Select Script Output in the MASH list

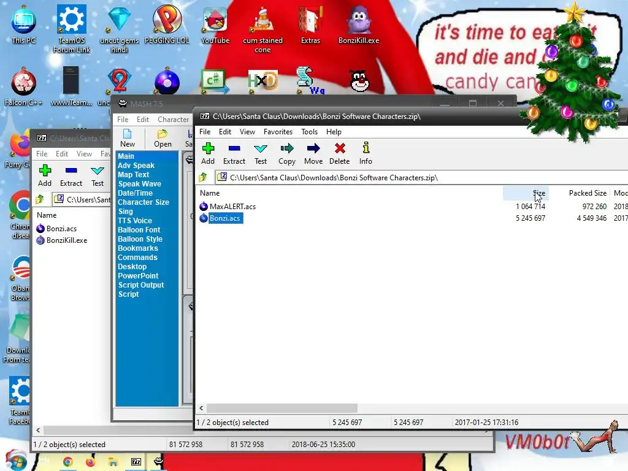click(141, 285)
